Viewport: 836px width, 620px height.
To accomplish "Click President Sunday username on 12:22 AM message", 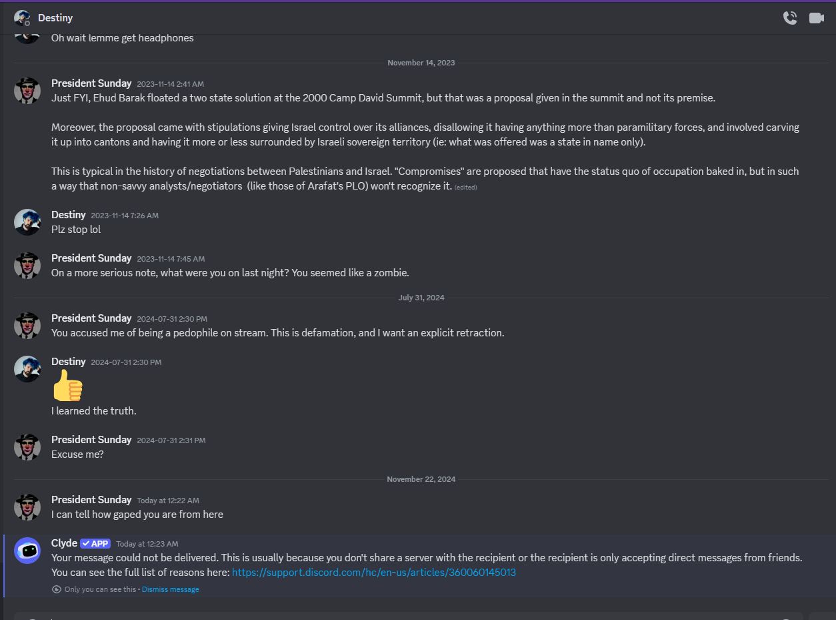I will [x=91, y=500].
